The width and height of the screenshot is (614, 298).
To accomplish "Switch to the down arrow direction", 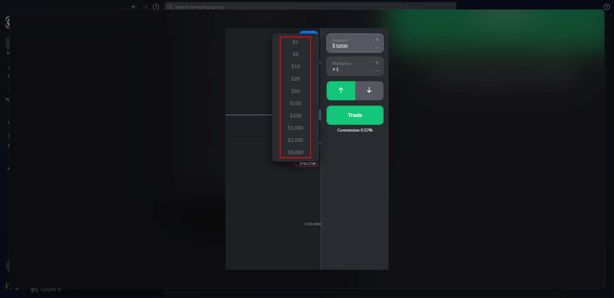I will point(369,90).
